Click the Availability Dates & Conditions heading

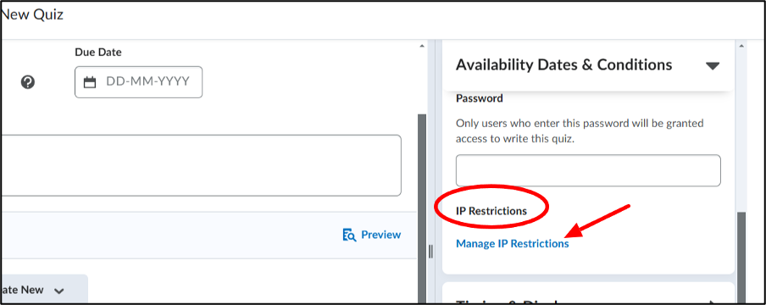pos(564,64)
